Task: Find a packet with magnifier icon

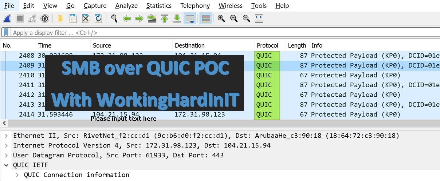Action: 114,19
